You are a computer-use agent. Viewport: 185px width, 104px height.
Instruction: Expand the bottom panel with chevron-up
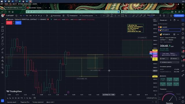[153, 102]
